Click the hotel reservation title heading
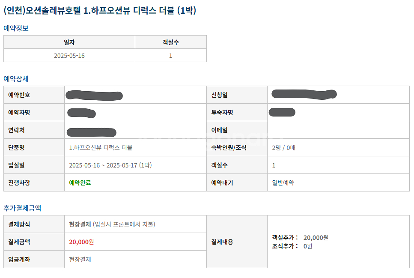Viewport: 414px width, 278px height. pos(100,11)
